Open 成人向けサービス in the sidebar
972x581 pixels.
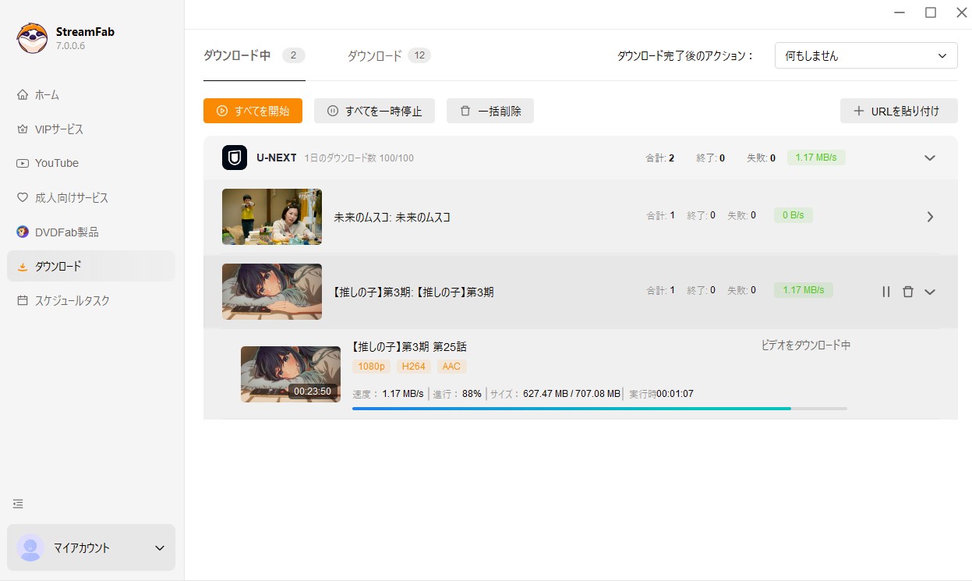[x=71, y=198]
